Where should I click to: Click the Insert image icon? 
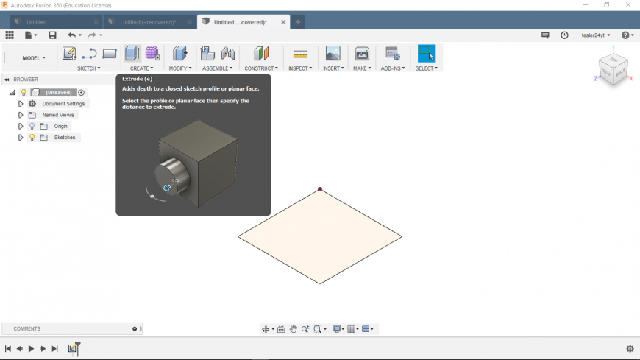coord(333,54)
